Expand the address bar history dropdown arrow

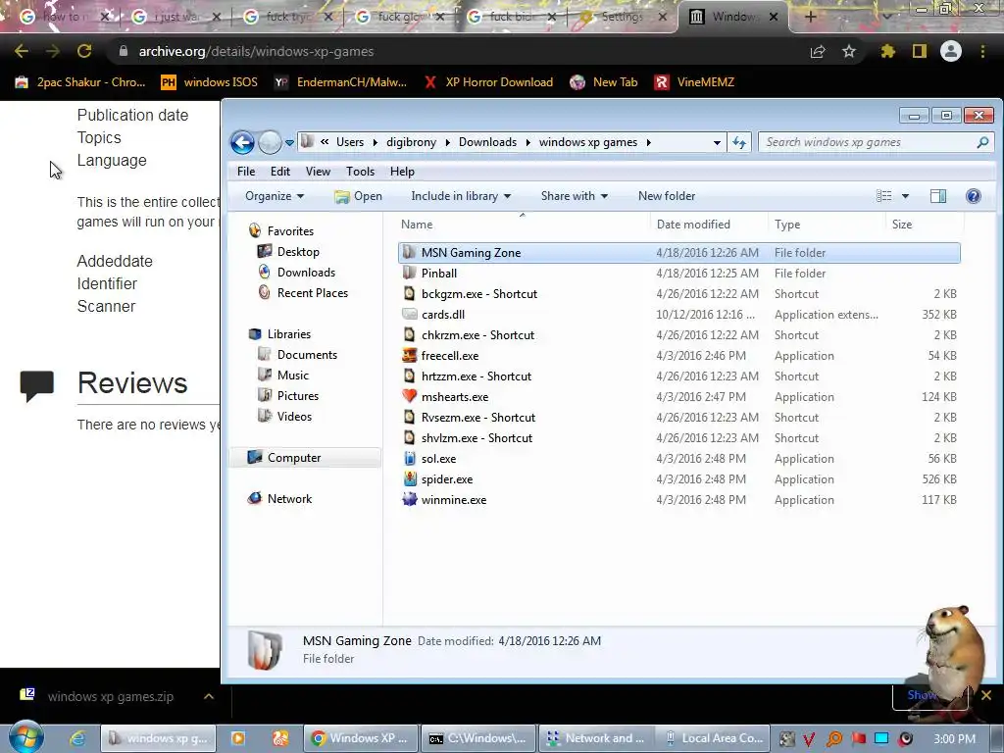tap(717, 143)
